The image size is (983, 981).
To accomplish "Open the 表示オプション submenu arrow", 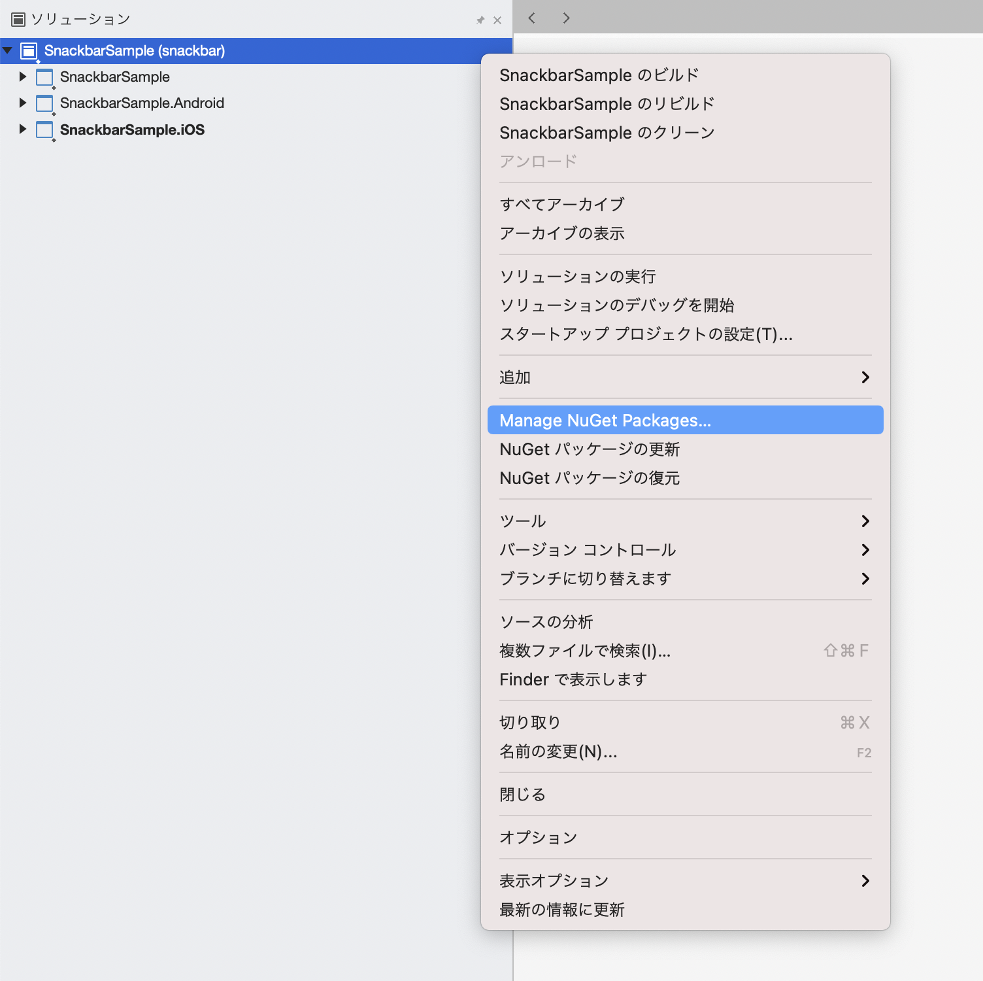I will [865, 881].
